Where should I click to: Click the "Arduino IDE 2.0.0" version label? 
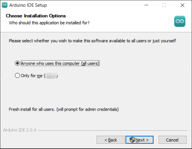point(20,130)
